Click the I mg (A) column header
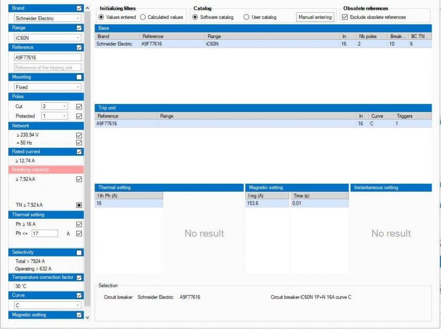Screen dimensions: 441x329 (x=267, y=196)
